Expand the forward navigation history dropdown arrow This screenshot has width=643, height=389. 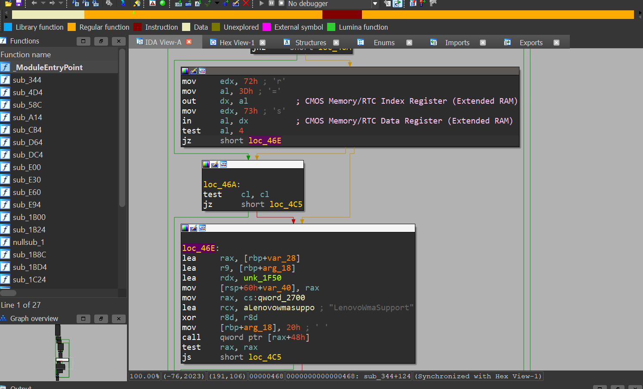(61, 3)
